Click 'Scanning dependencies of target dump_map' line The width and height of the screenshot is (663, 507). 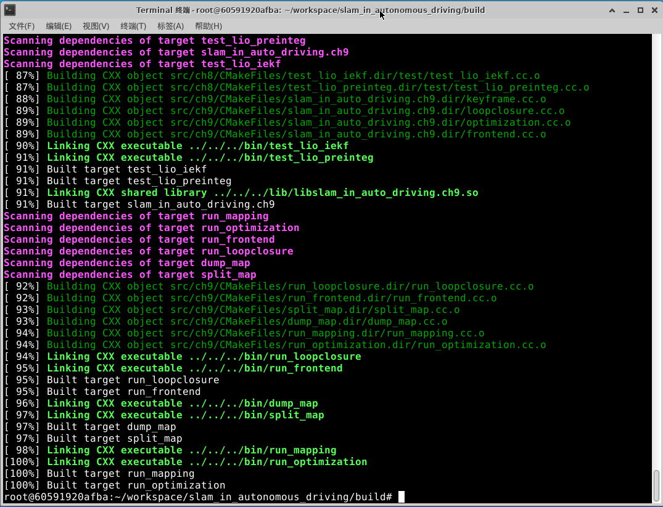(x=127, y=263)
